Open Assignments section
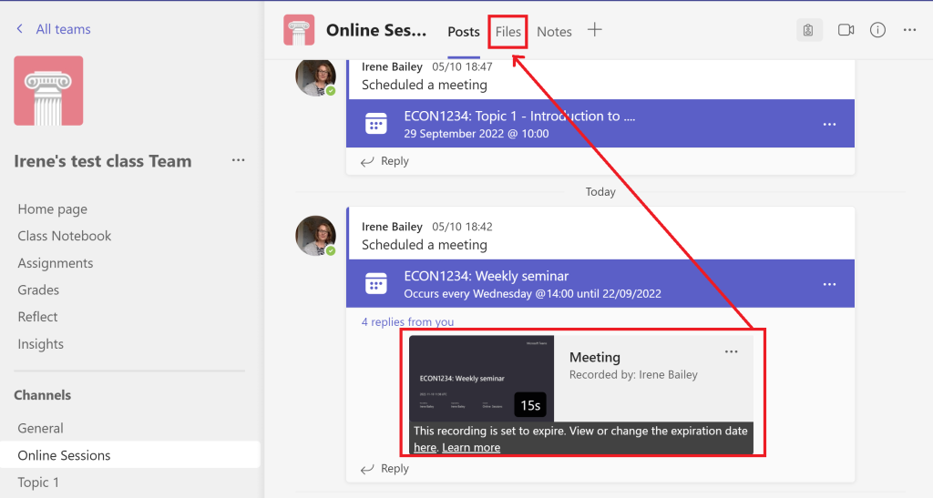This screenshot has height=498, width=933. (x=56, y=263)
